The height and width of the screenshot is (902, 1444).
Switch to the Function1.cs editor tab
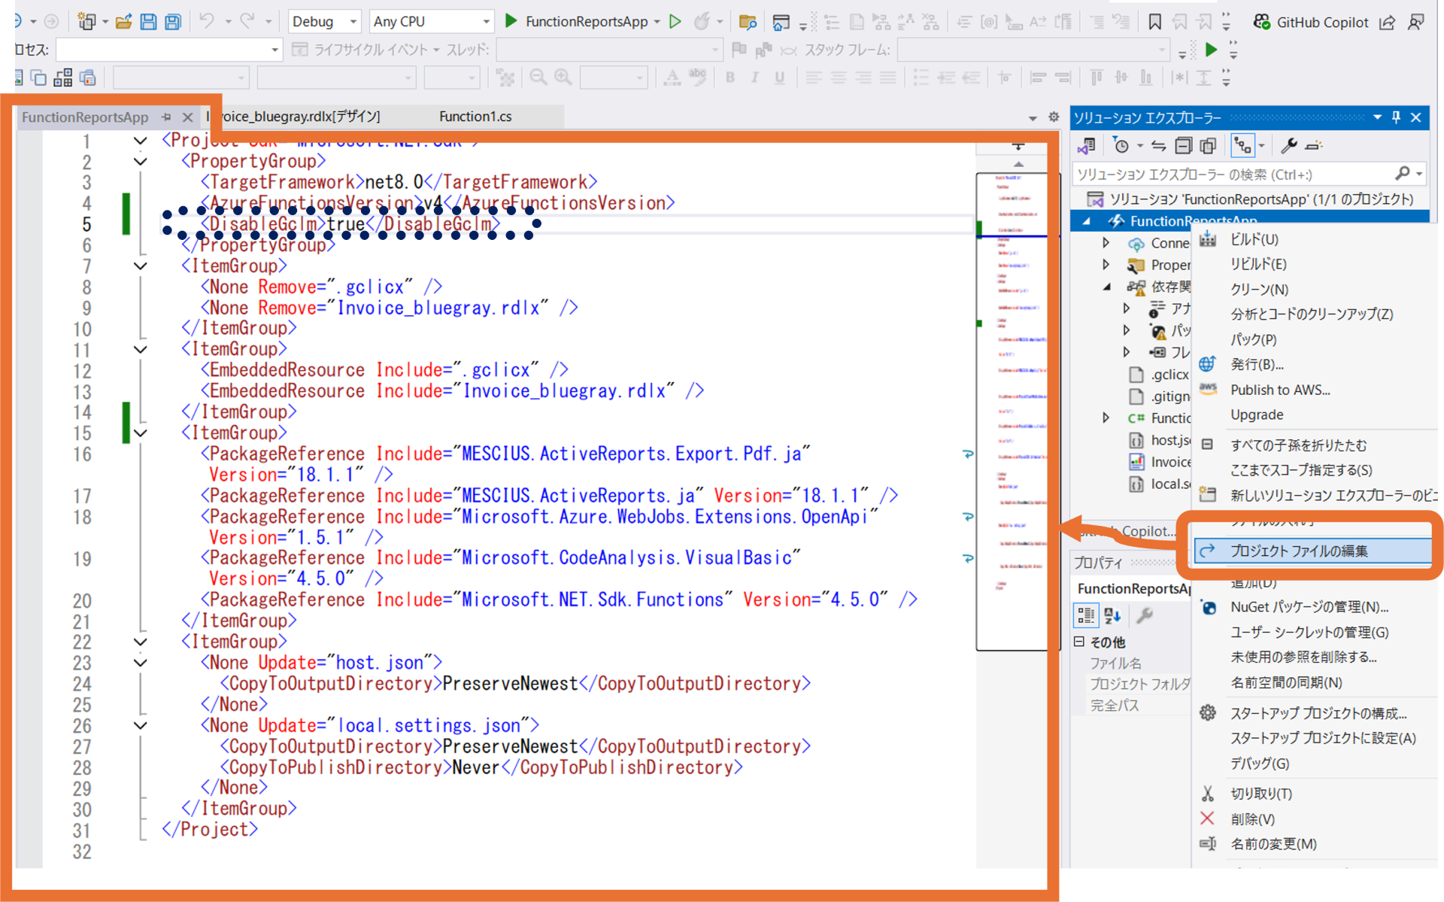[475, 117]
